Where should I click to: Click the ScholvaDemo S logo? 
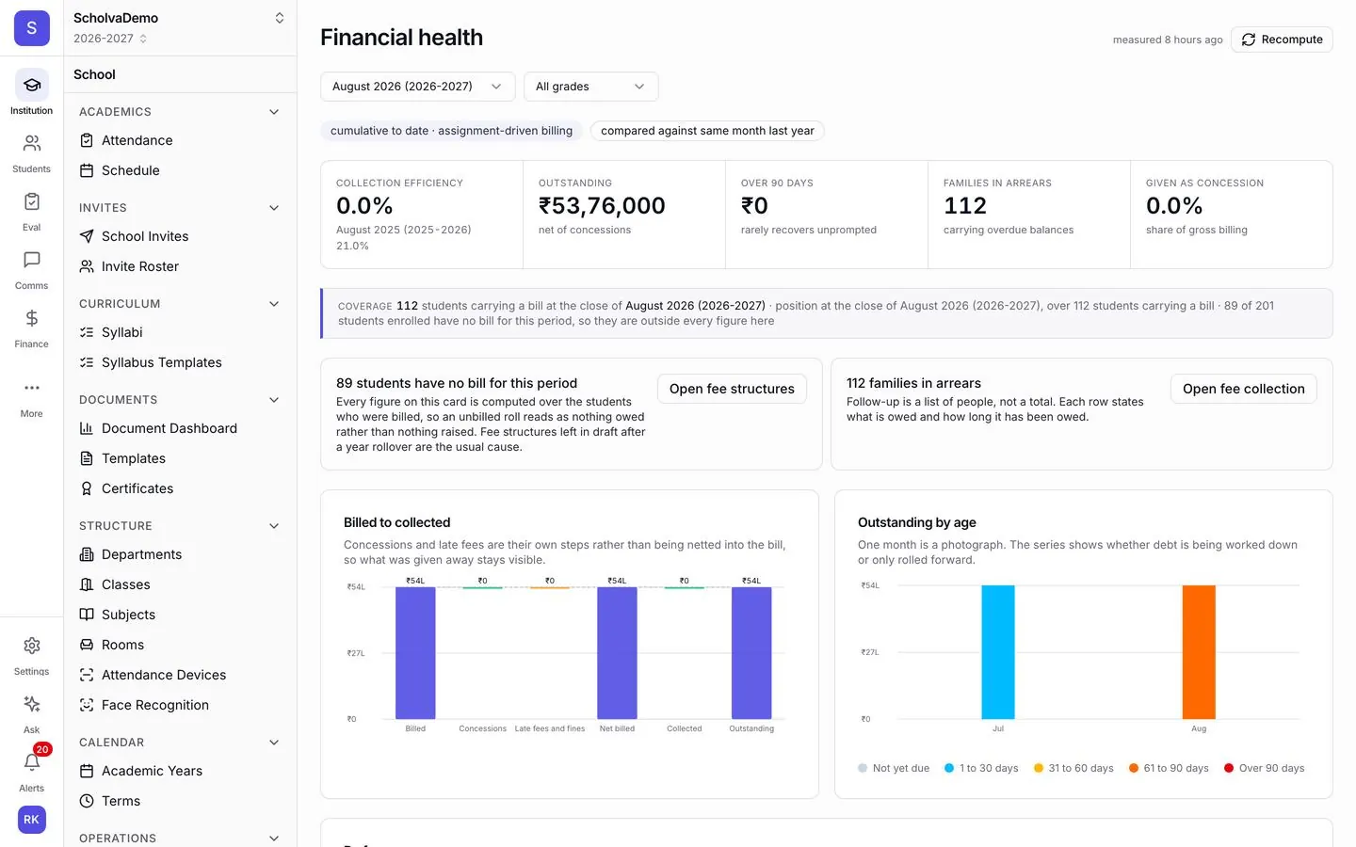click(31, 28)
